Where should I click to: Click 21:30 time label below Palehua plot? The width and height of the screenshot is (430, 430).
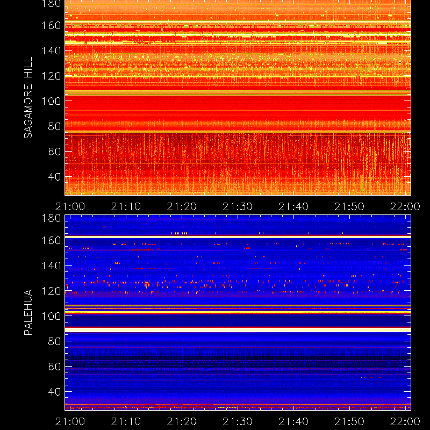coord(238,421)
